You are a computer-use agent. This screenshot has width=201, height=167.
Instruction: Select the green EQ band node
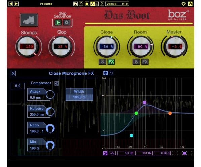pyautogui.click(x=136, y=113)
